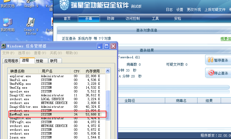Screen dimensions: 231x139
Task: Switch to the 应用程序 tab
Action: click(11, 61)
